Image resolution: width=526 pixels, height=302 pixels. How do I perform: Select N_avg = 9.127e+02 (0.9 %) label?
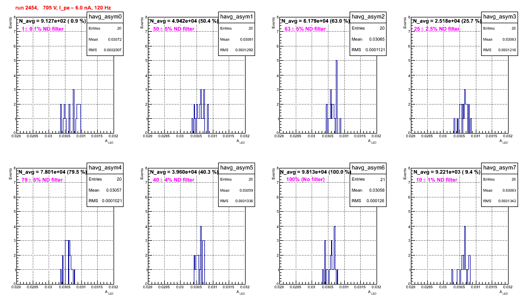(x=52, y=21)
